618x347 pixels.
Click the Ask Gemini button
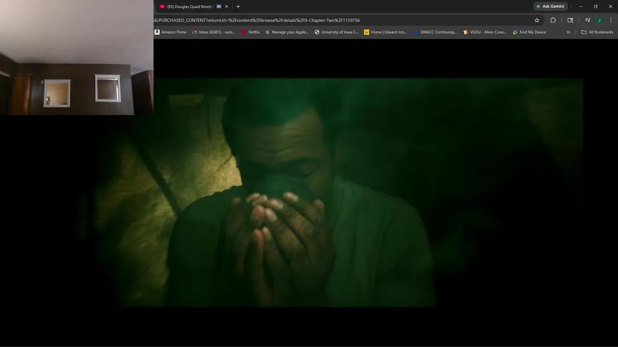[550, 6]
